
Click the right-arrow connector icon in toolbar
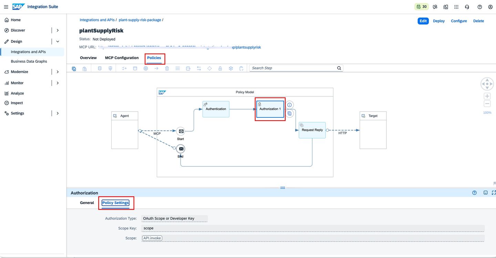tap(156, 68)
